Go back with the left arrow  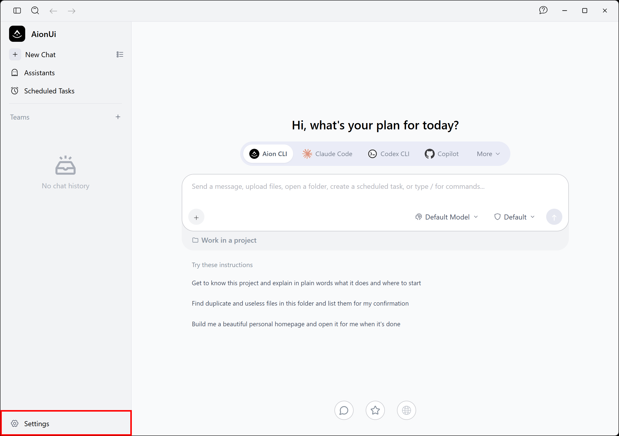coord(53,11)
